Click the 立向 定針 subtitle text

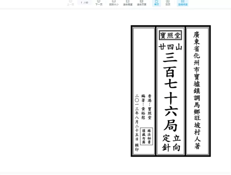coord(171,143)
